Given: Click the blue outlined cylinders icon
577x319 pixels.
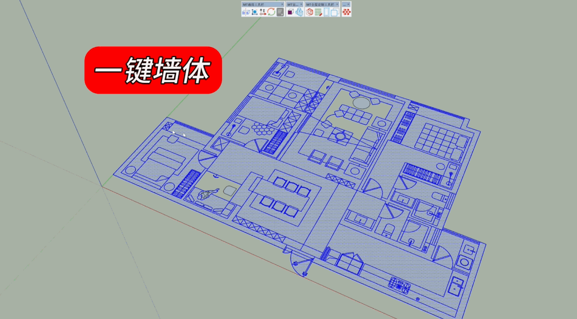Looking at the screenshot, I should pyautogui.click(x=299, y=12).
